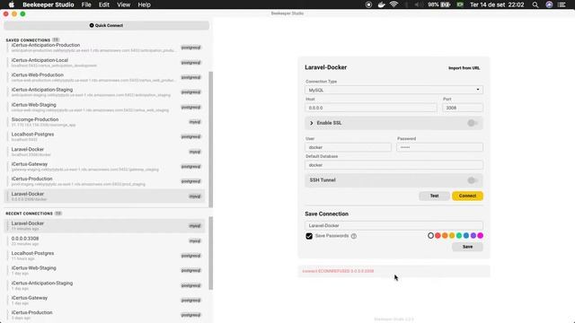The image size is (575, 323).
Task: Open the Edit menu
Action: 104,4
